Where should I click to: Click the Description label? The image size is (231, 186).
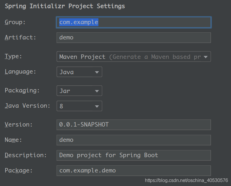point(26,155)
